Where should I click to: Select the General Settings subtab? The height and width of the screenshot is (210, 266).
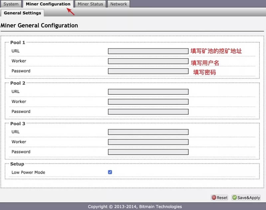pos(22,13)
